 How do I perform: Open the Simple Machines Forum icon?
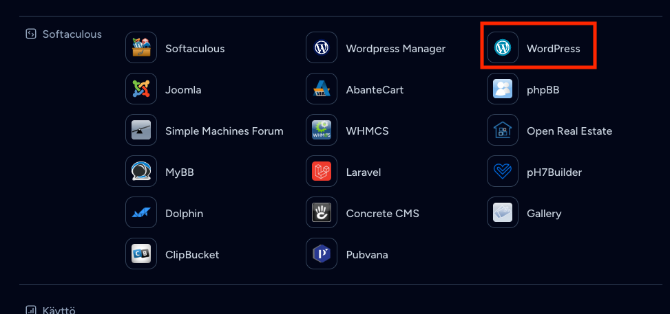pyautogui.click(x=141, y=130)
